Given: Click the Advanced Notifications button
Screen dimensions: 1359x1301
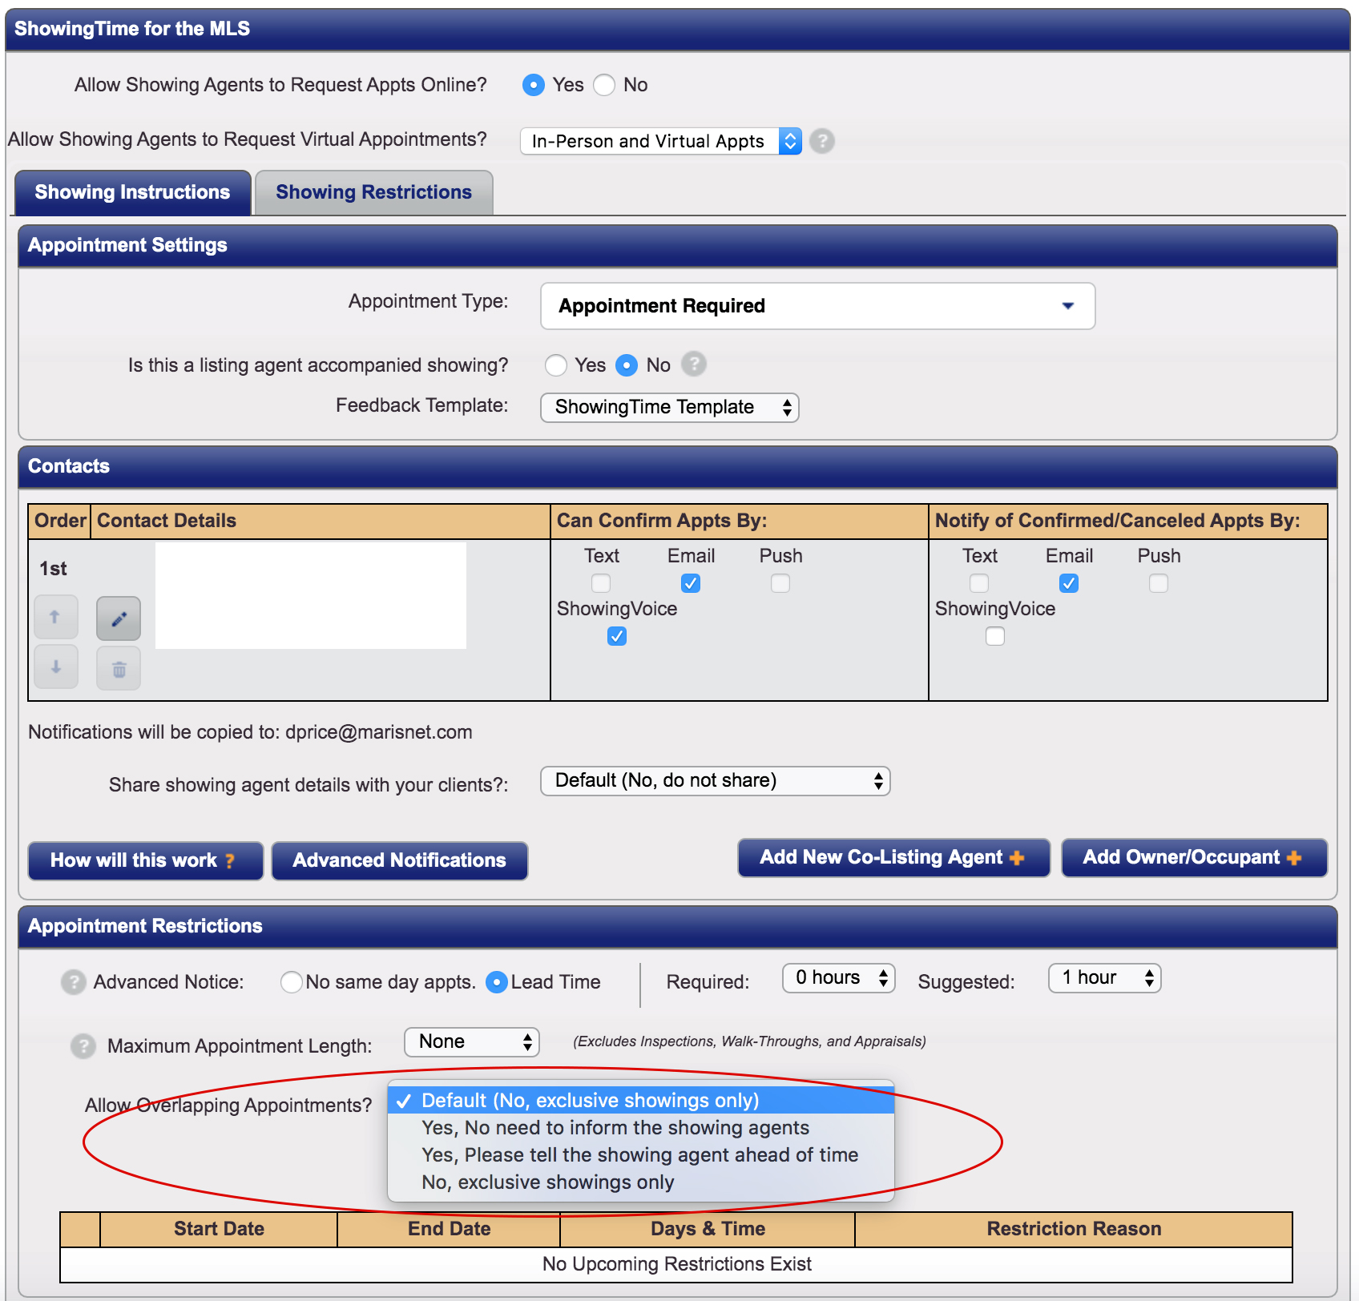Looking at the screenshot, I should (399, 860).
